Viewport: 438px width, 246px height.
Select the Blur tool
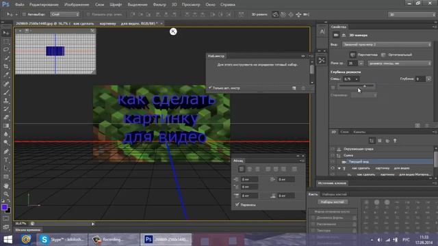point(6,134)
